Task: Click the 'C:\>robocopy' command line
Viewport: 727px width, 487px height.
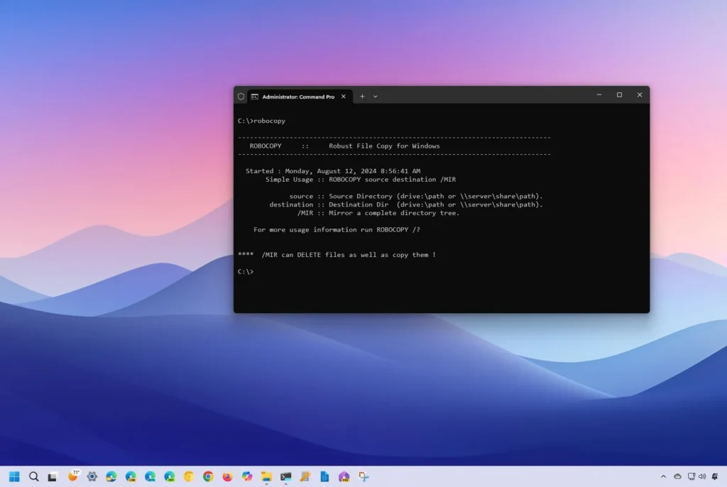Action: coord(261,121)
